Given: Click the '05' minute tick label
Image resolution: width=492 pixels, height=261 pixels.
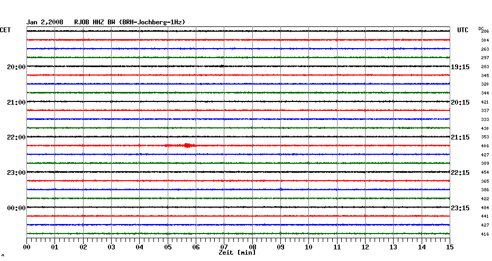Looking at the screenshot, I should click(x=168, y=247).
